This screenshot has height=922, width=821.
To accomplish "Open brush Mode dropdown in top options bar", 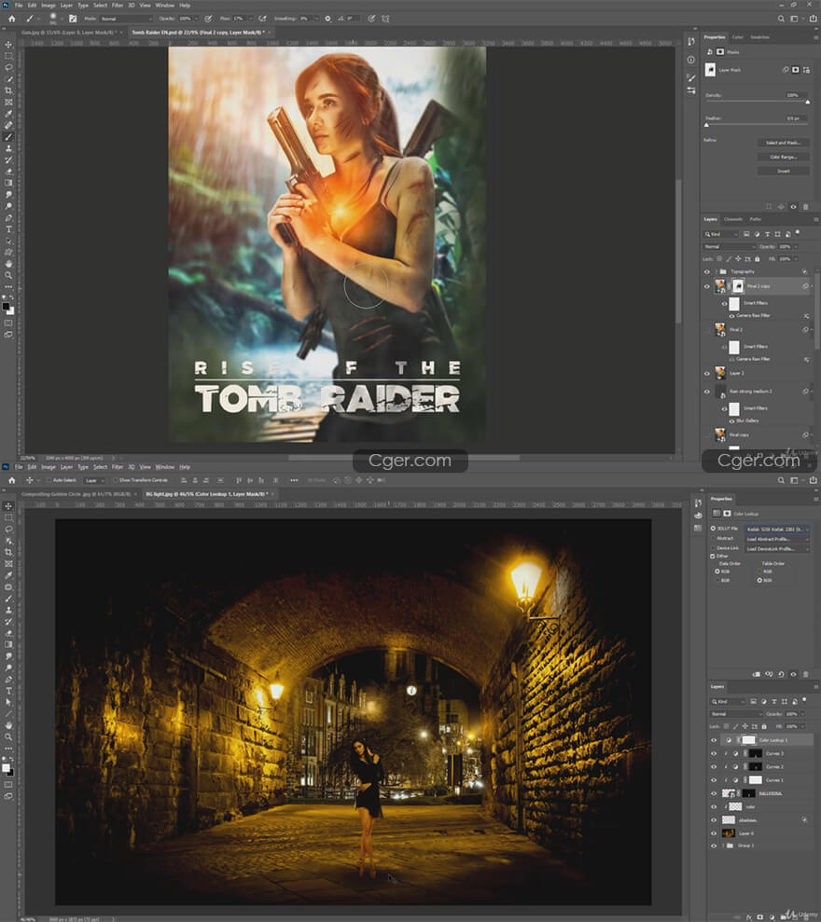I will click(x=126, y=19).
